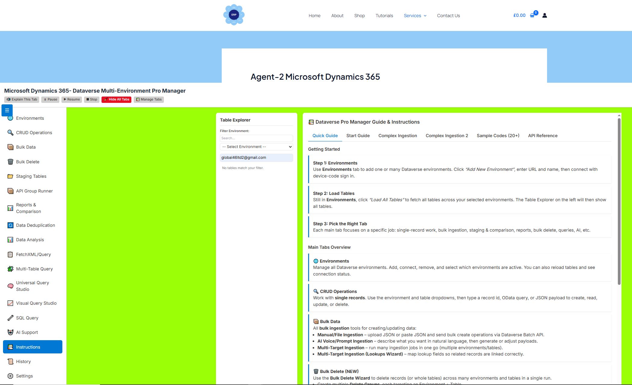
Task: Open Bulk Delete from the sidebar
Action: point(28,162)
